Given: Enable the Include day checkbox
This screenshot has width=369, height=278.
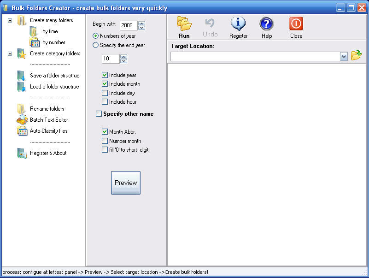Looking at the screenshot, I should click(105, 93).
